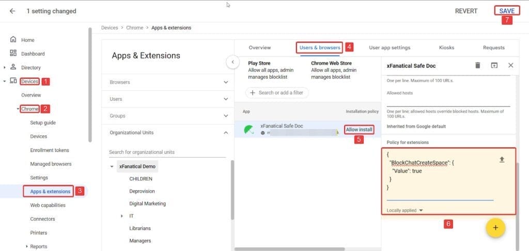This screenshot has height=251, width=529.
Task: Select the xFanatical Demo org unit
Action: [137, 167]
